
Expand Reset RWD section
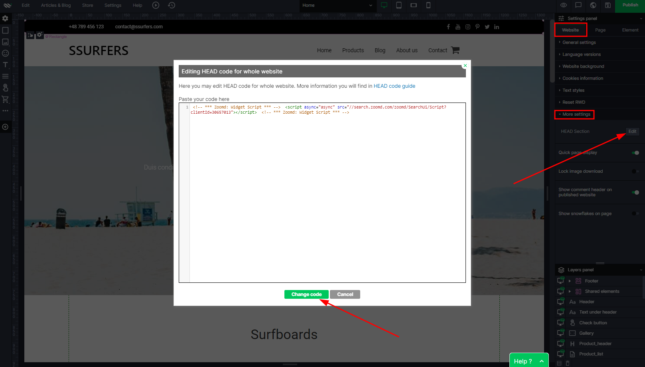(x=600, y=102)
